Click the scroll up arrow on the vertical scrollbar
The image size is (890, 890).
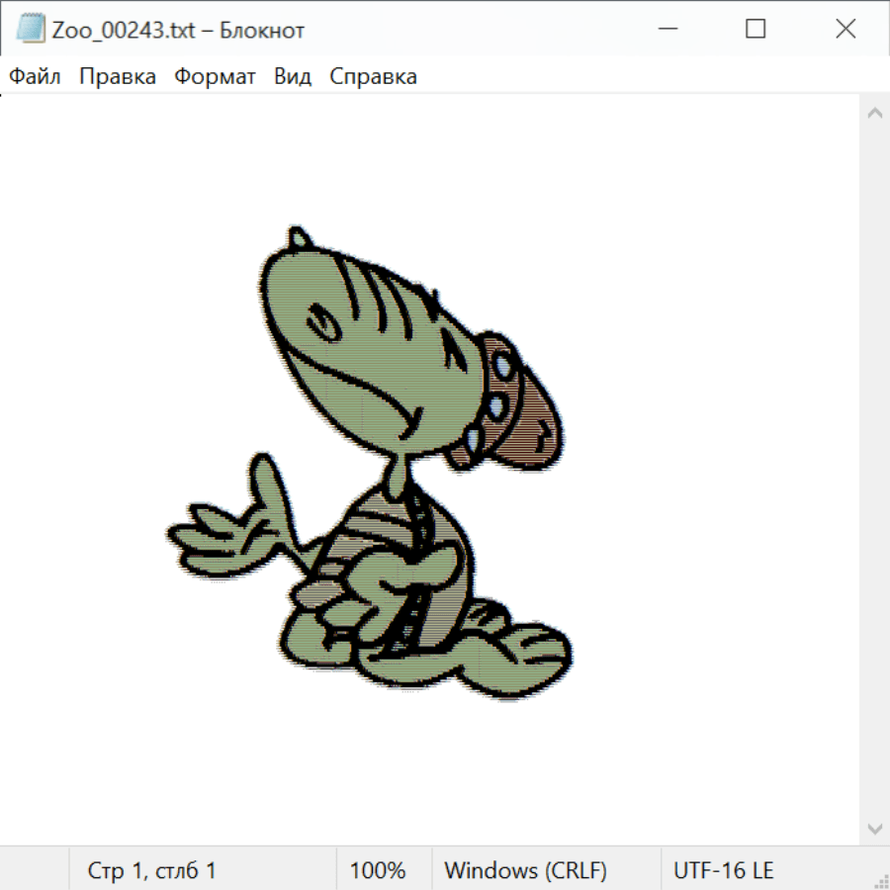(874, 114)
